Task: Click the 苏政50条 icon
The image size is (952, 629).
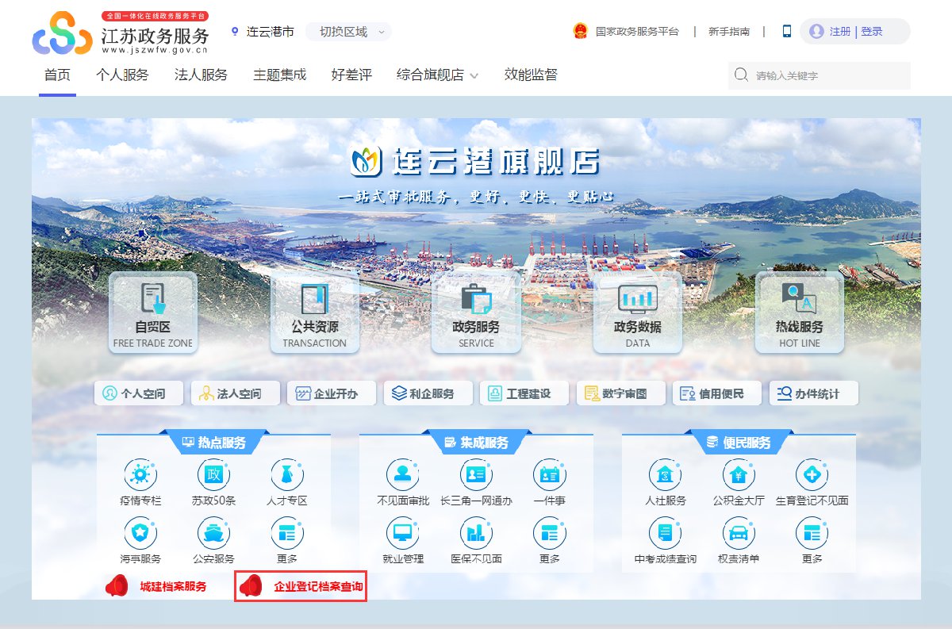Action: point(213,474)
